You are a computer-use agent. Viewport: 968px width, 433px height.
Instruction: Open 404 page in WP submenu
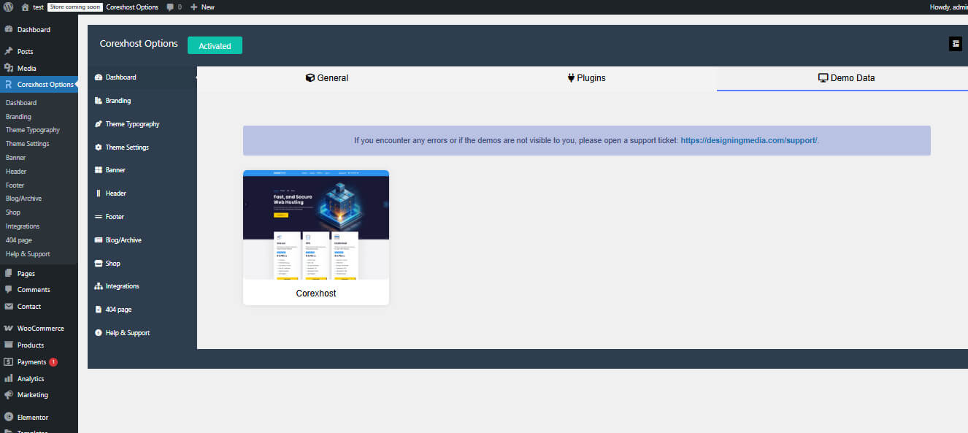tap(19, 240)
